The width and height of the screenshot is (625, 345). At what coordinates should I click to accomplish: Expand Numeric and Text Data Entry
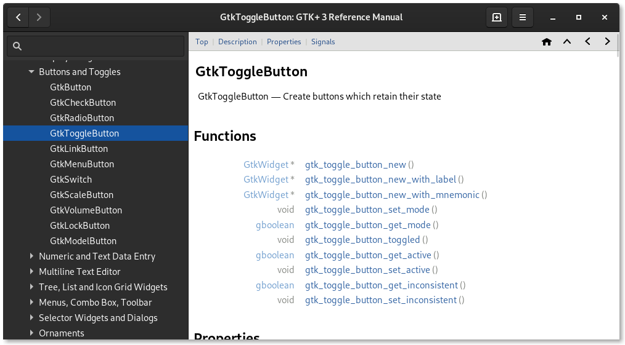(31, 256)
